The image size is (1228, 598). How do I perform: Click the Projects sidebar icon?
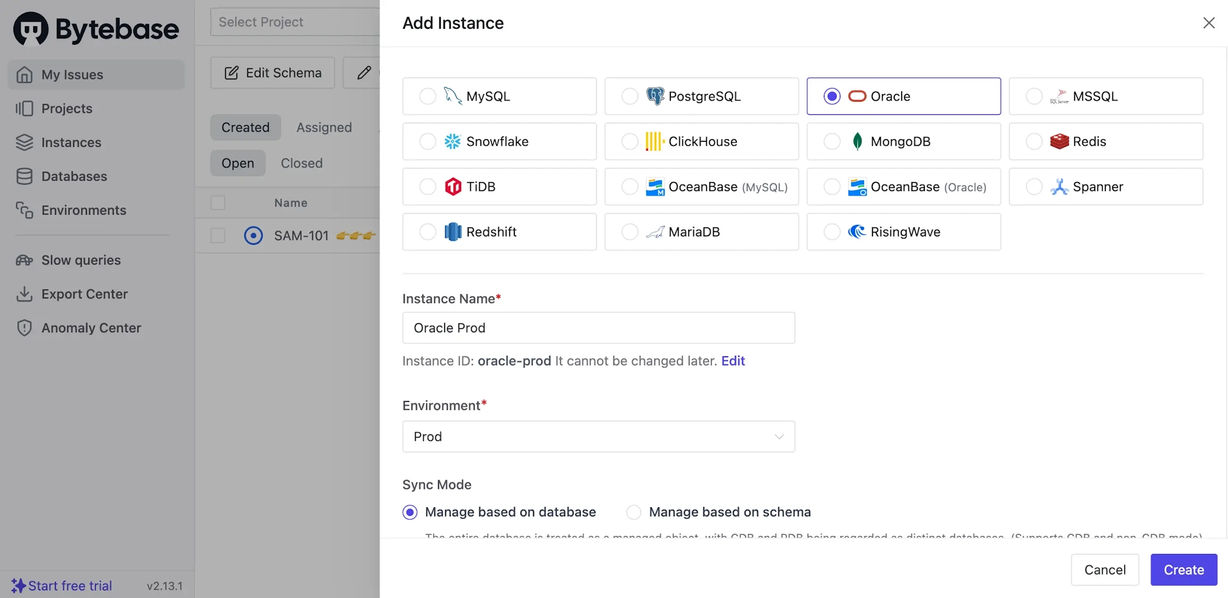click(24, 109)
